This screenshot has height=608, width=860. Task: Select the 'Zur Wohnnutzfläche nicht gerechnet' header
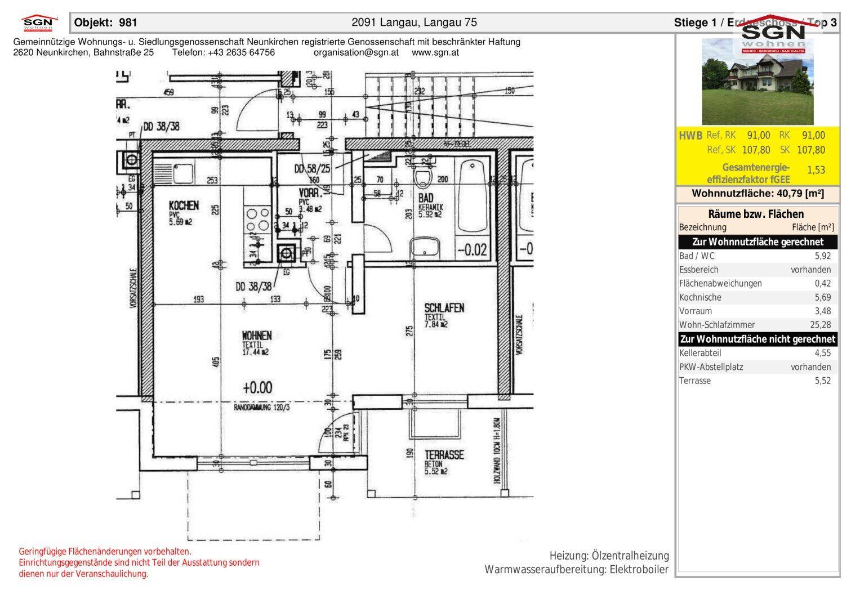[x=757, y=339]
